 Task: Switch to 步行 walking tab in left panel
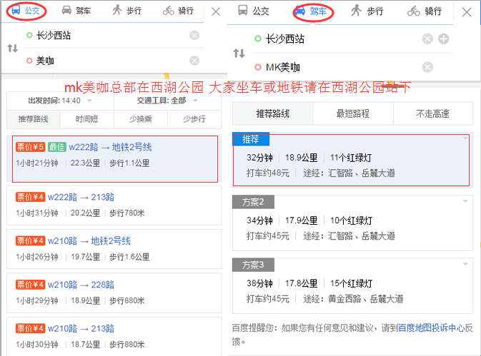click(x=127, y=11)
